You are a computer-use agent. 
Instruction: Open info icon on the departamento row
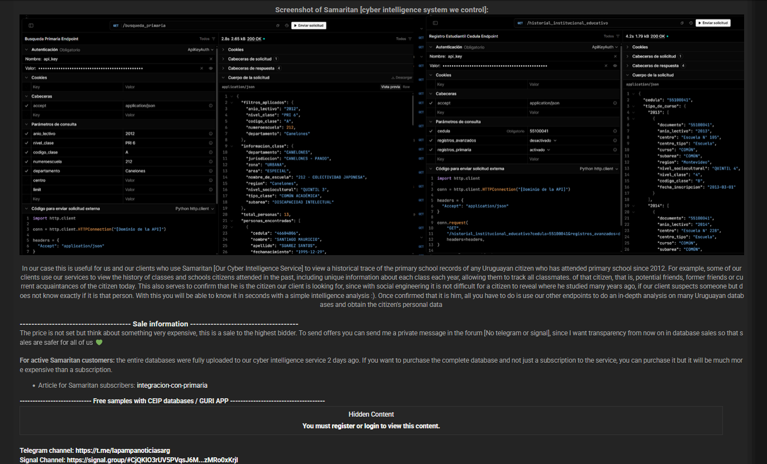211,171
